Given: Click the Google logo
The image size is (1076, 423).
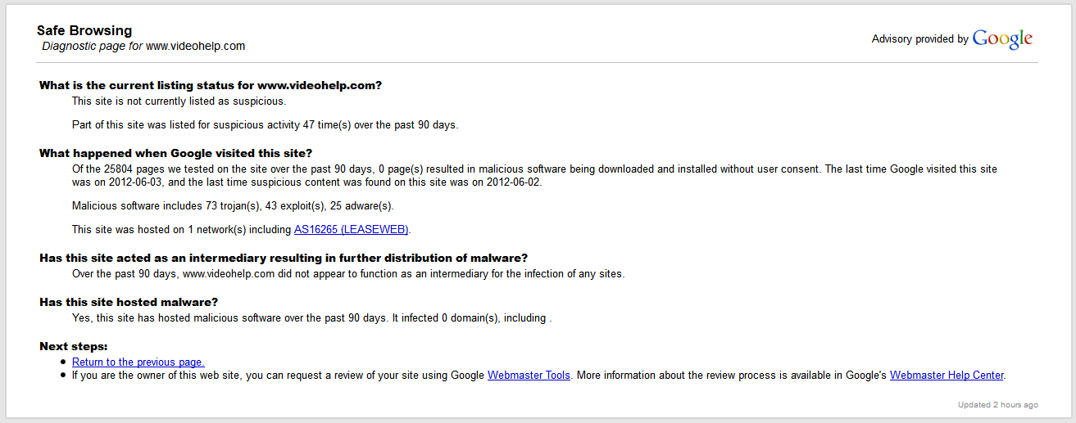Looking at the screenshot, I should 1002,38.
